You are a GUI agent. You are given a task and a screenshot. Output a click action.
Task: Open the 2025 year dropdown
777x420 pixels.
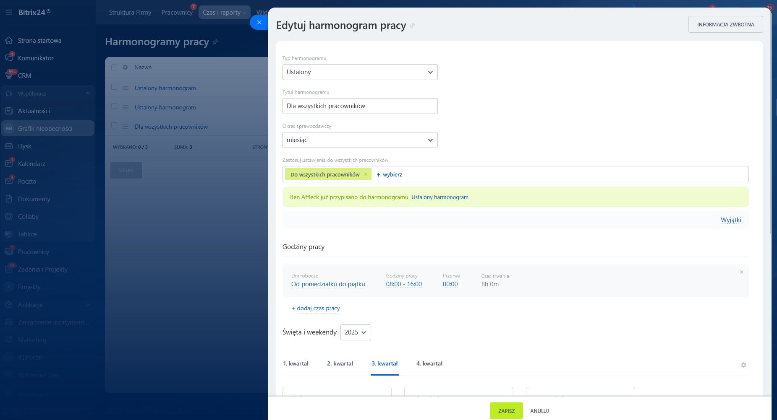[355, 332]
